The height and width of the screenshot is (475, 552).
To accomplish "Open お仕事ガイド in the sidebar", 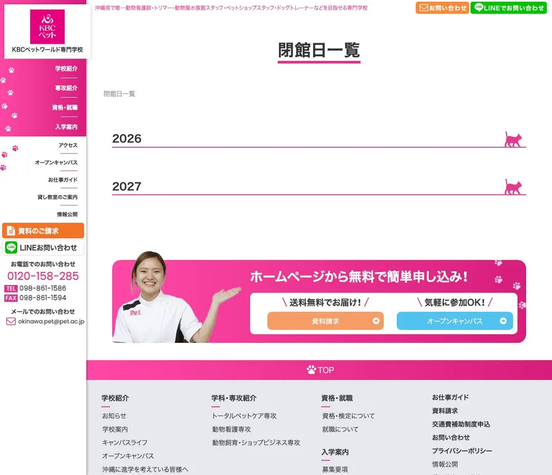I will click(63, 180).
